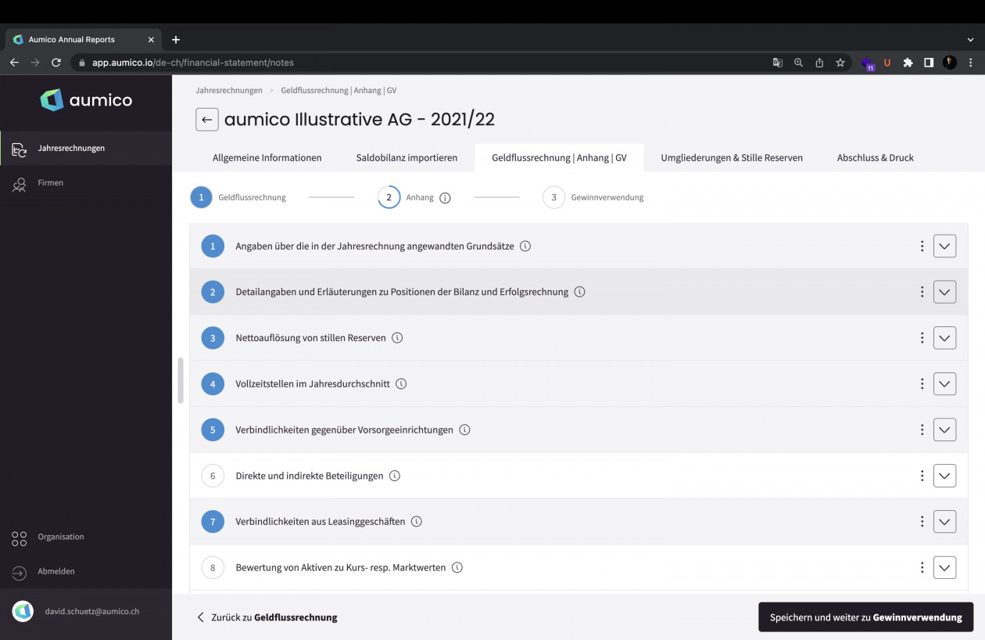Select step 3 Gewinnverwendung in the stepper
985x640 pixels.
tap(553, 198)
